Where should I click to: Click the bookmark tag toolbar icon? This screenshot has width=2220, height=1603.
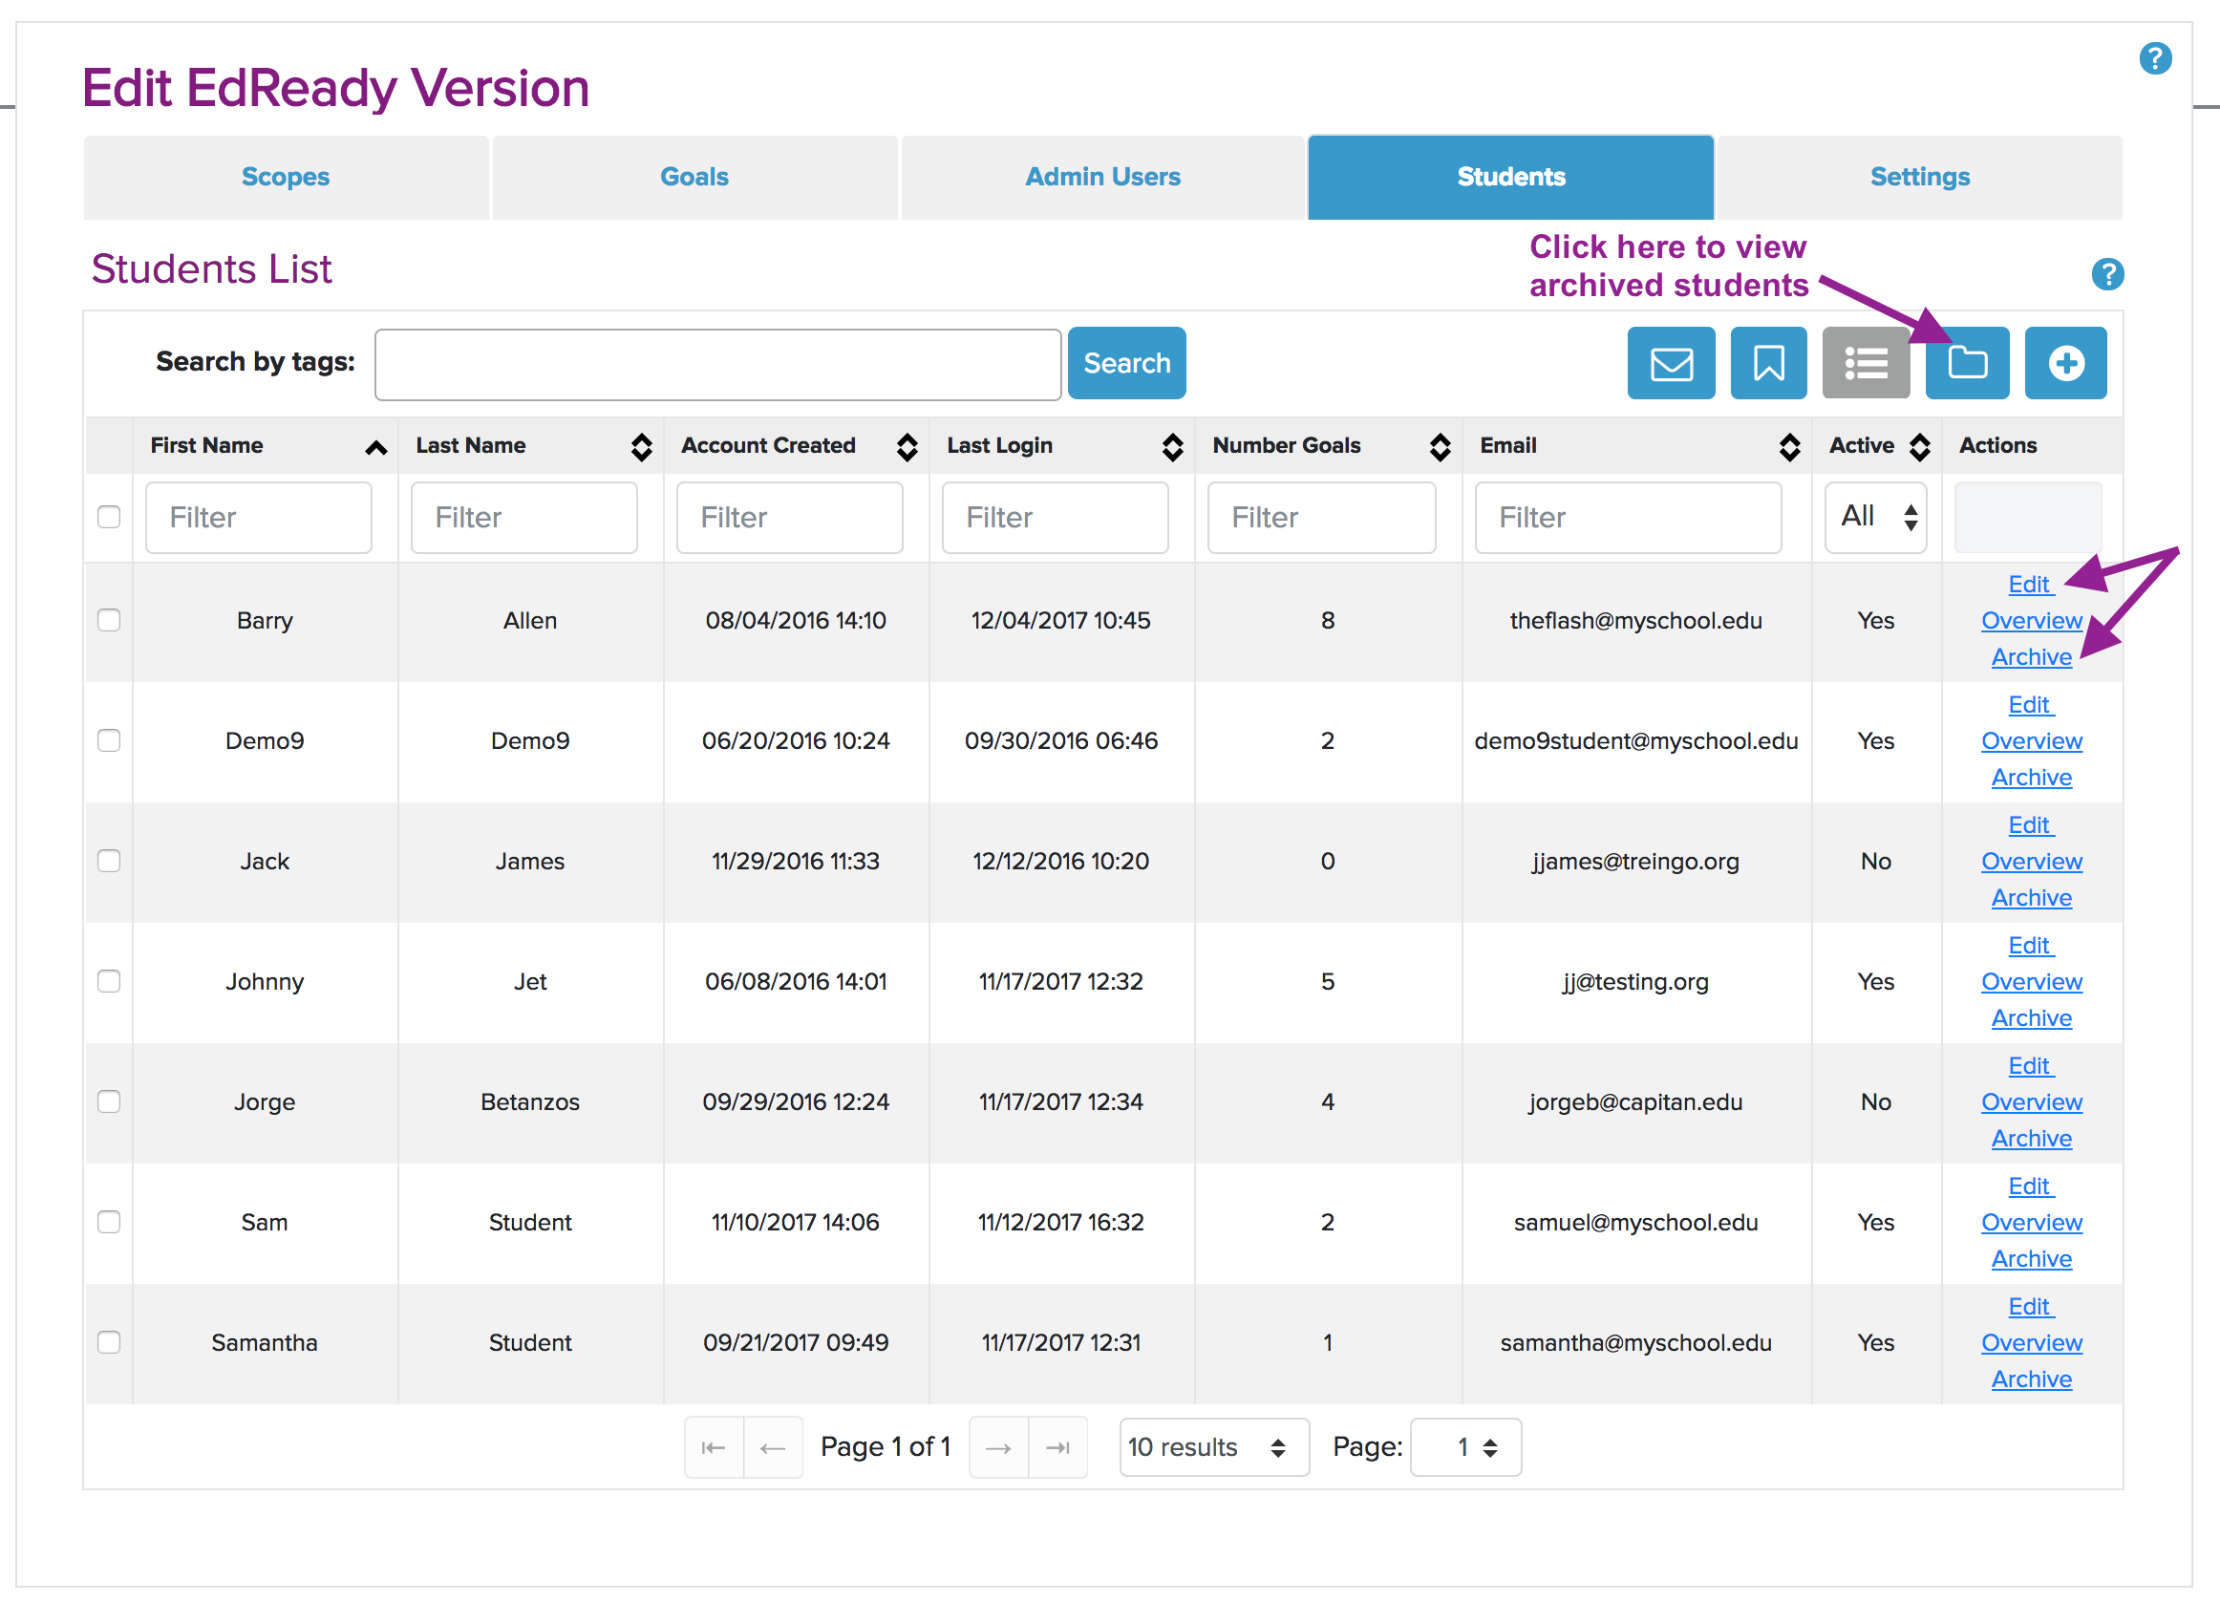click(x=1768, y=363)
